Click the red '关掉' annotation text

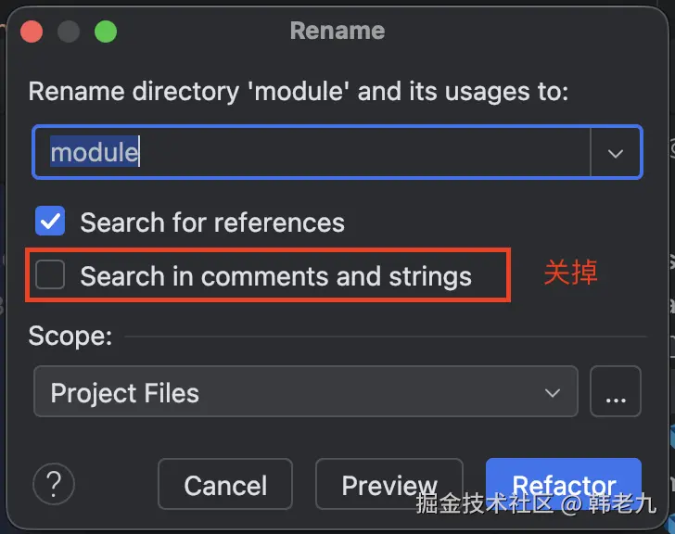570,273
